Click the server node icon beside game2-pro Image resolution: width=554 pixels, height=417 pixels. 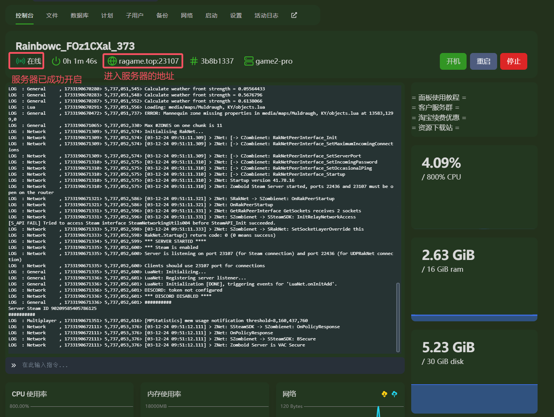click(x=249, y=61)
